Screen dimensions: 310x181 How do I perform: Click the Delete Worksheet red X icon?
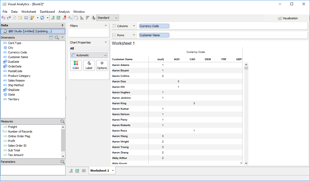point(64,18)
